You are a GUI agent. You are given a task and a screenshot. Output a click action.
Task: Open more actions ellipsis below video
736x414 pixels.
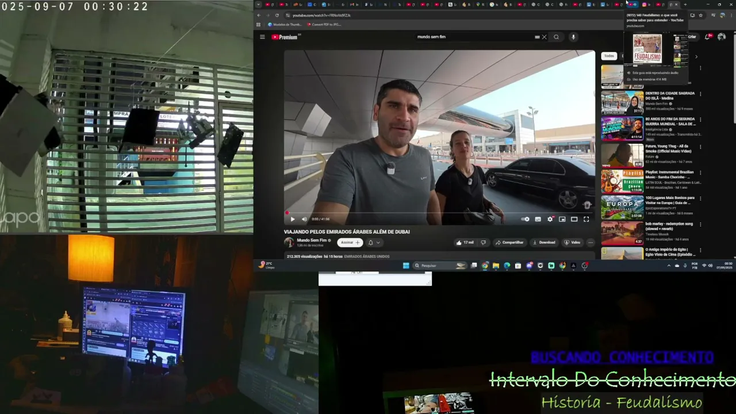point(590,243)
